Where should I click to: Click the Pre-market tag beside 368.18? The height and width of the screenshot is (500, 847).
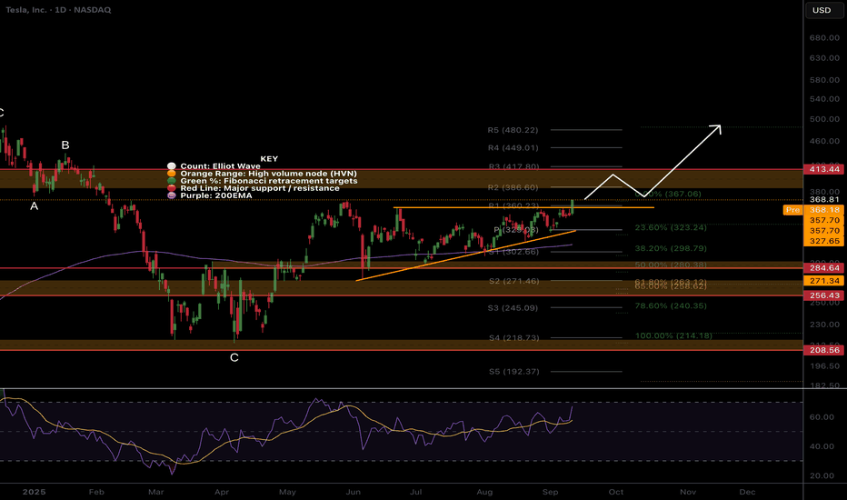click(792, 210)
